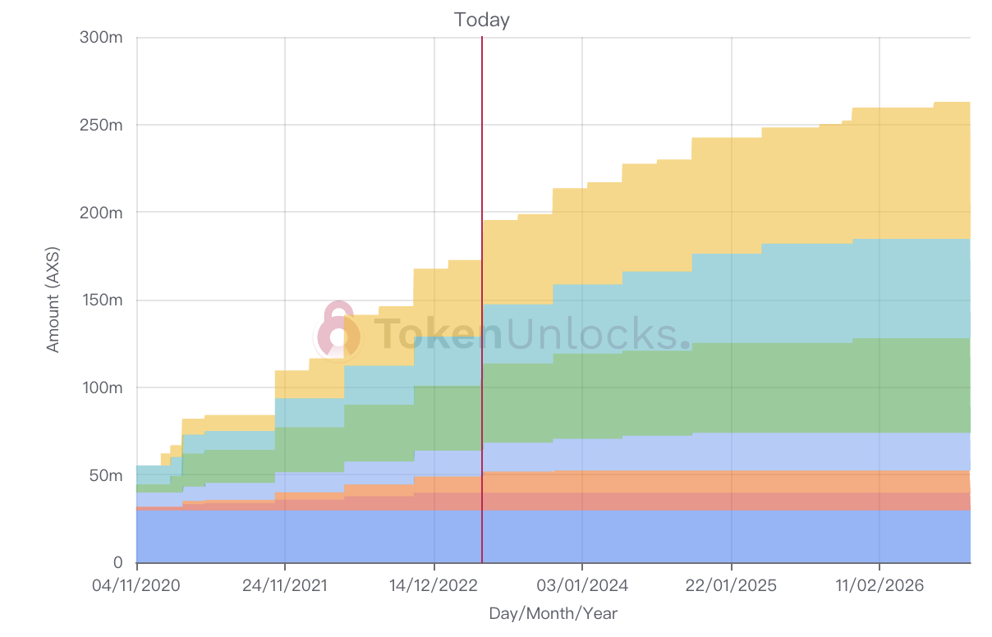Click the 11/02/2026 date axis label
Viewport: 992px width, 637px height.
coord(879,586)
